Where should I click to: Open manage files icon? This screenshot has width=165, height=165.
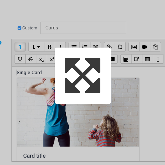155,47
